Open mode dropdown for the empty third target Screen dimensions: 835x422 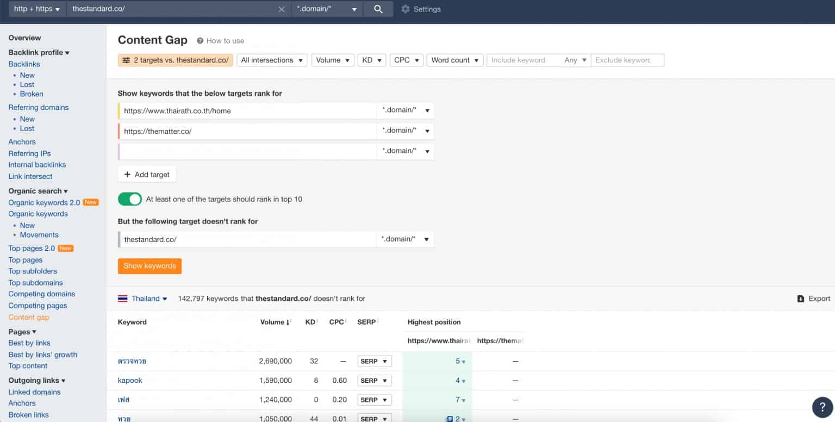[x=406, y=151]
